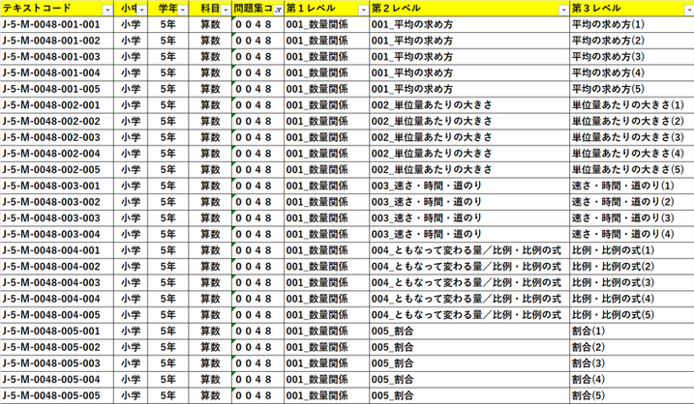The image size is (694, 404).
Task: Select the 平均の求め方(5) cell
Action: coord(632,89)
